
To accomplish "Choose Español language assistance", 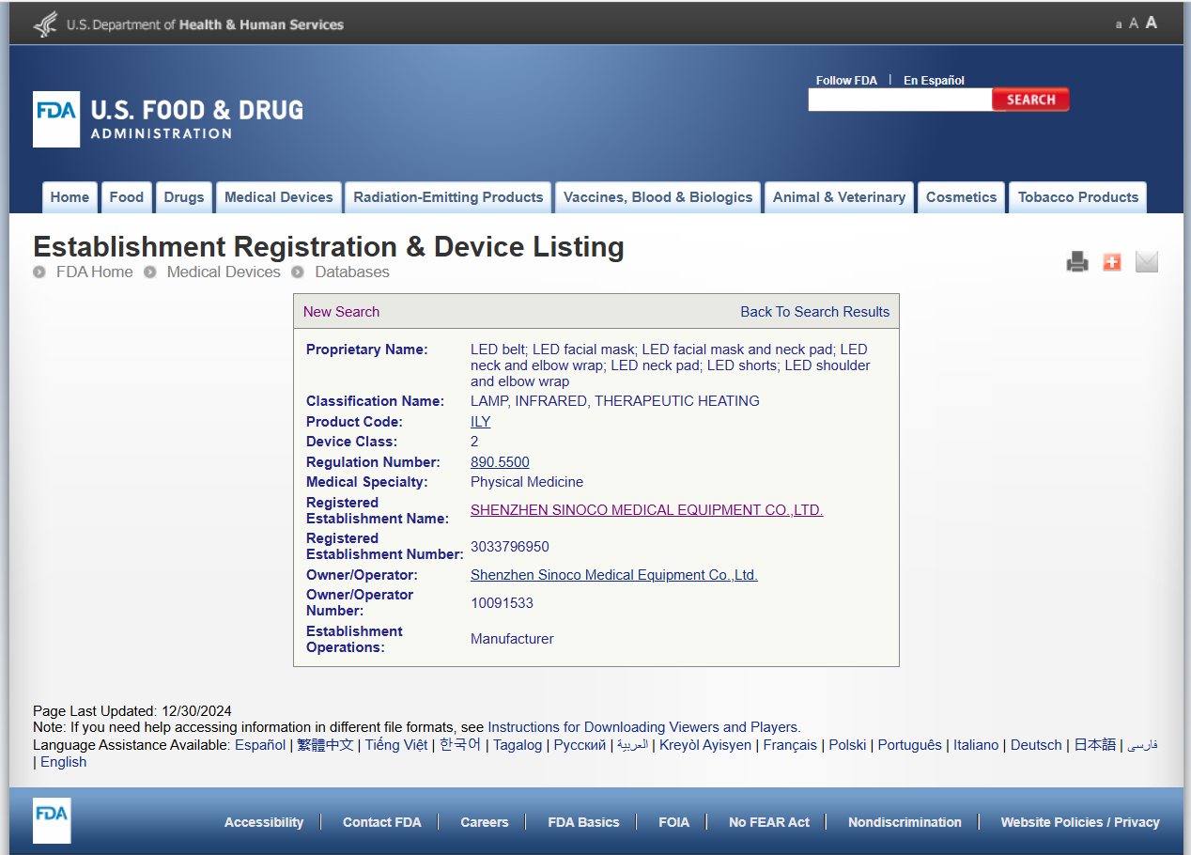I will [x=260, y=745].
